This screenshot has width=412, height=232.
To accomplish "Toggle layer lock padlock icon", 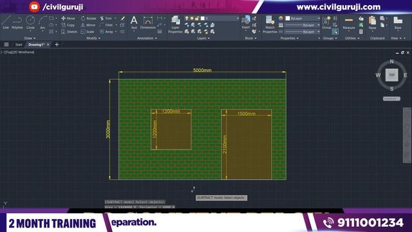I will click(197, 18).
